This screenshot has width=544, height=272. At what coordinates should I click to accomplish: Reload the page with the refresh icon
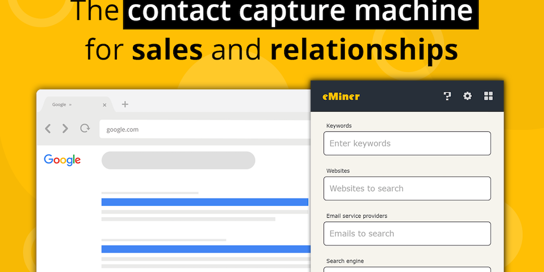click(84, 129)
